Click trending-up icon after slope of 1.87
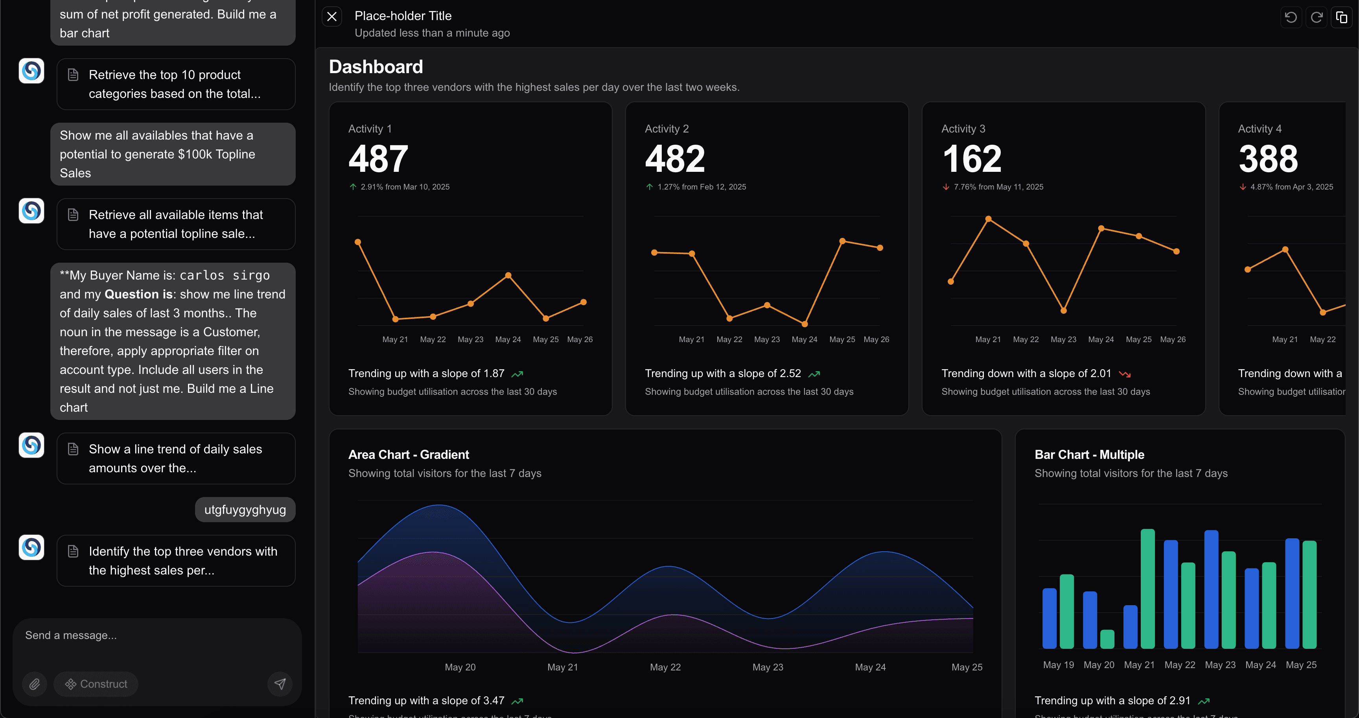 (x=517, y=374)
